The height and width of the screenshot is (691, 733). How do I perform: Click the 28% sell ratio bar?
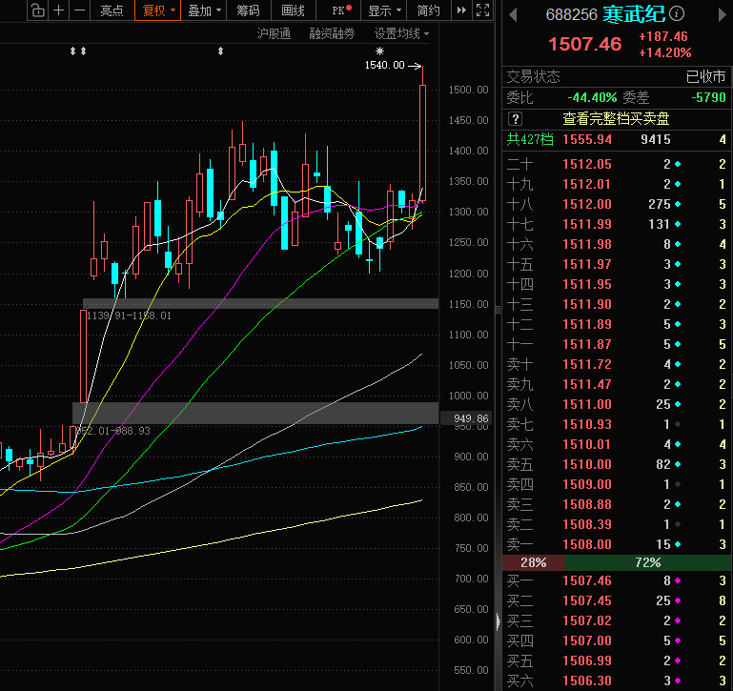pyautogui.click(x=534, y=562)
